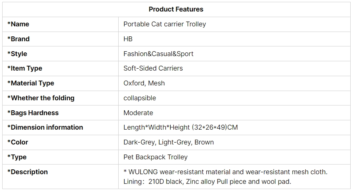Click the Length*Width*Height dimensions value
Screen dimensions: 354x192
coord(181,127)
